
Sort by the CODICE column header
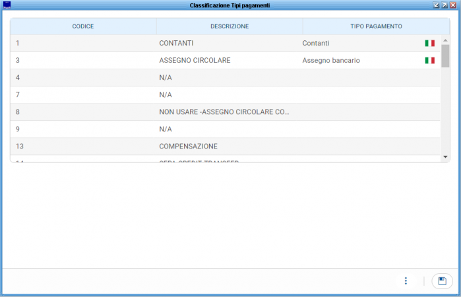(x=83, y=26)
